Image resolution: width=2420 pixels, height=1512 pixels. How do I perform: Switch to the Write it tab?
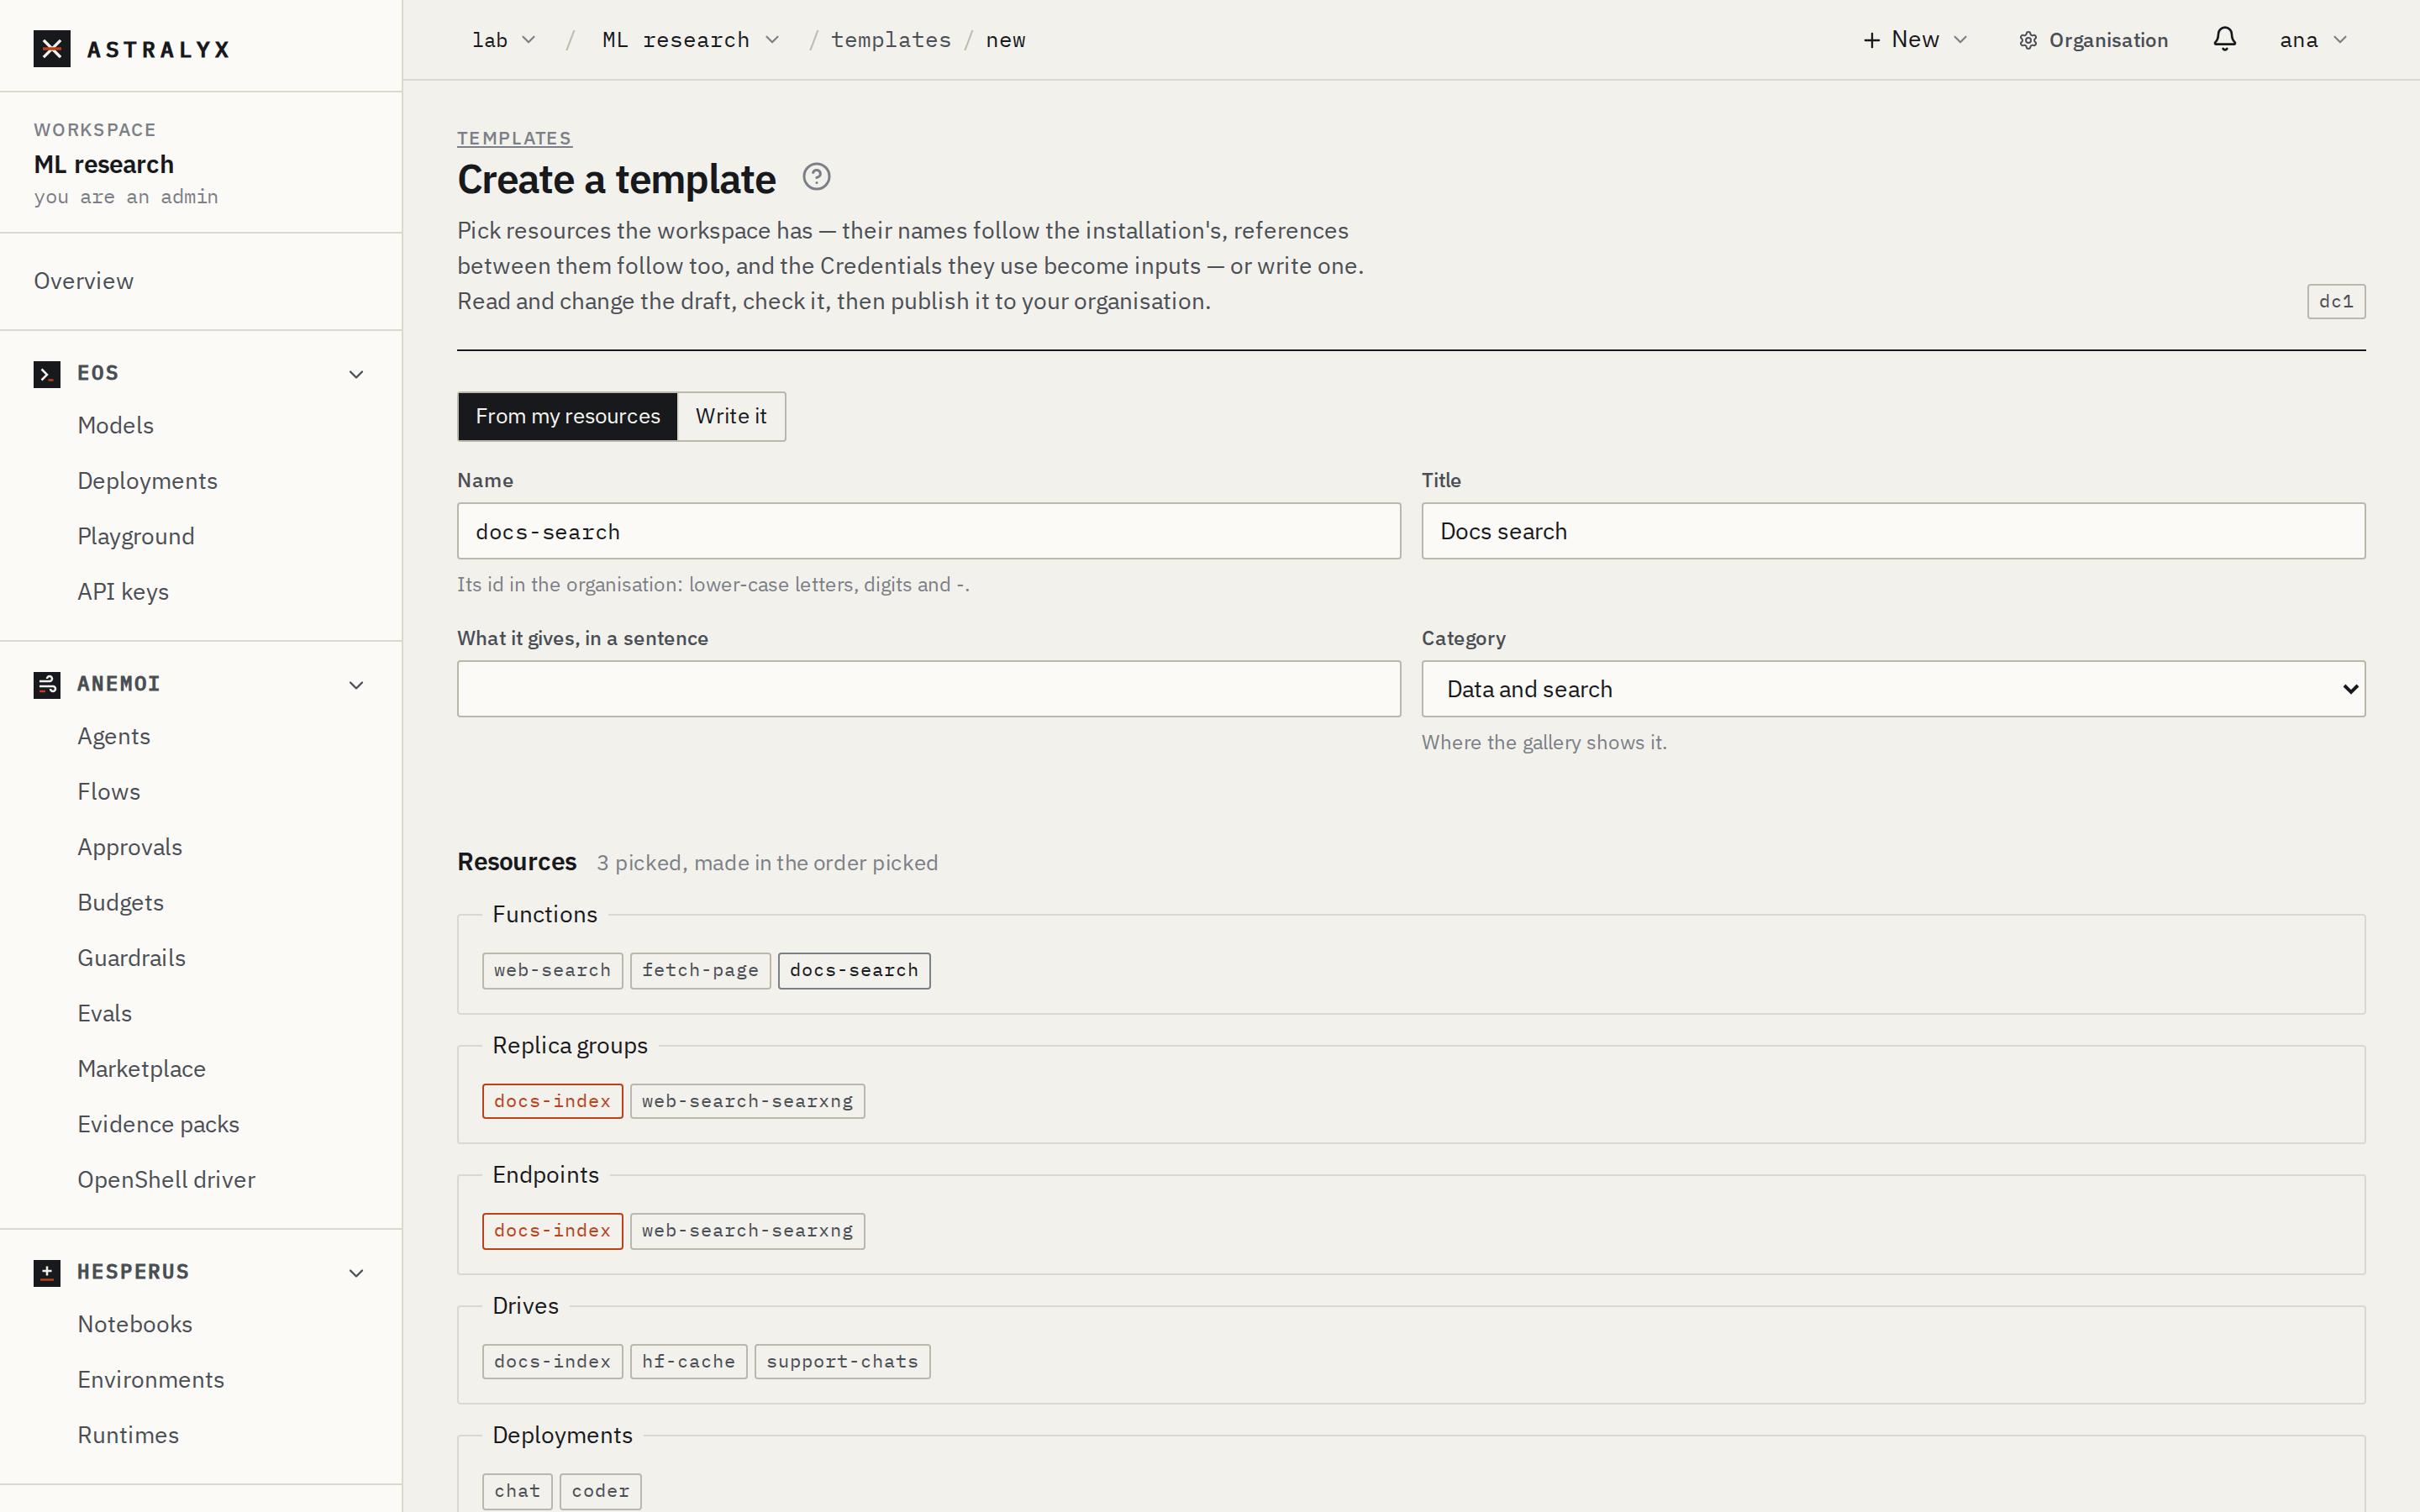coord(731,416)
